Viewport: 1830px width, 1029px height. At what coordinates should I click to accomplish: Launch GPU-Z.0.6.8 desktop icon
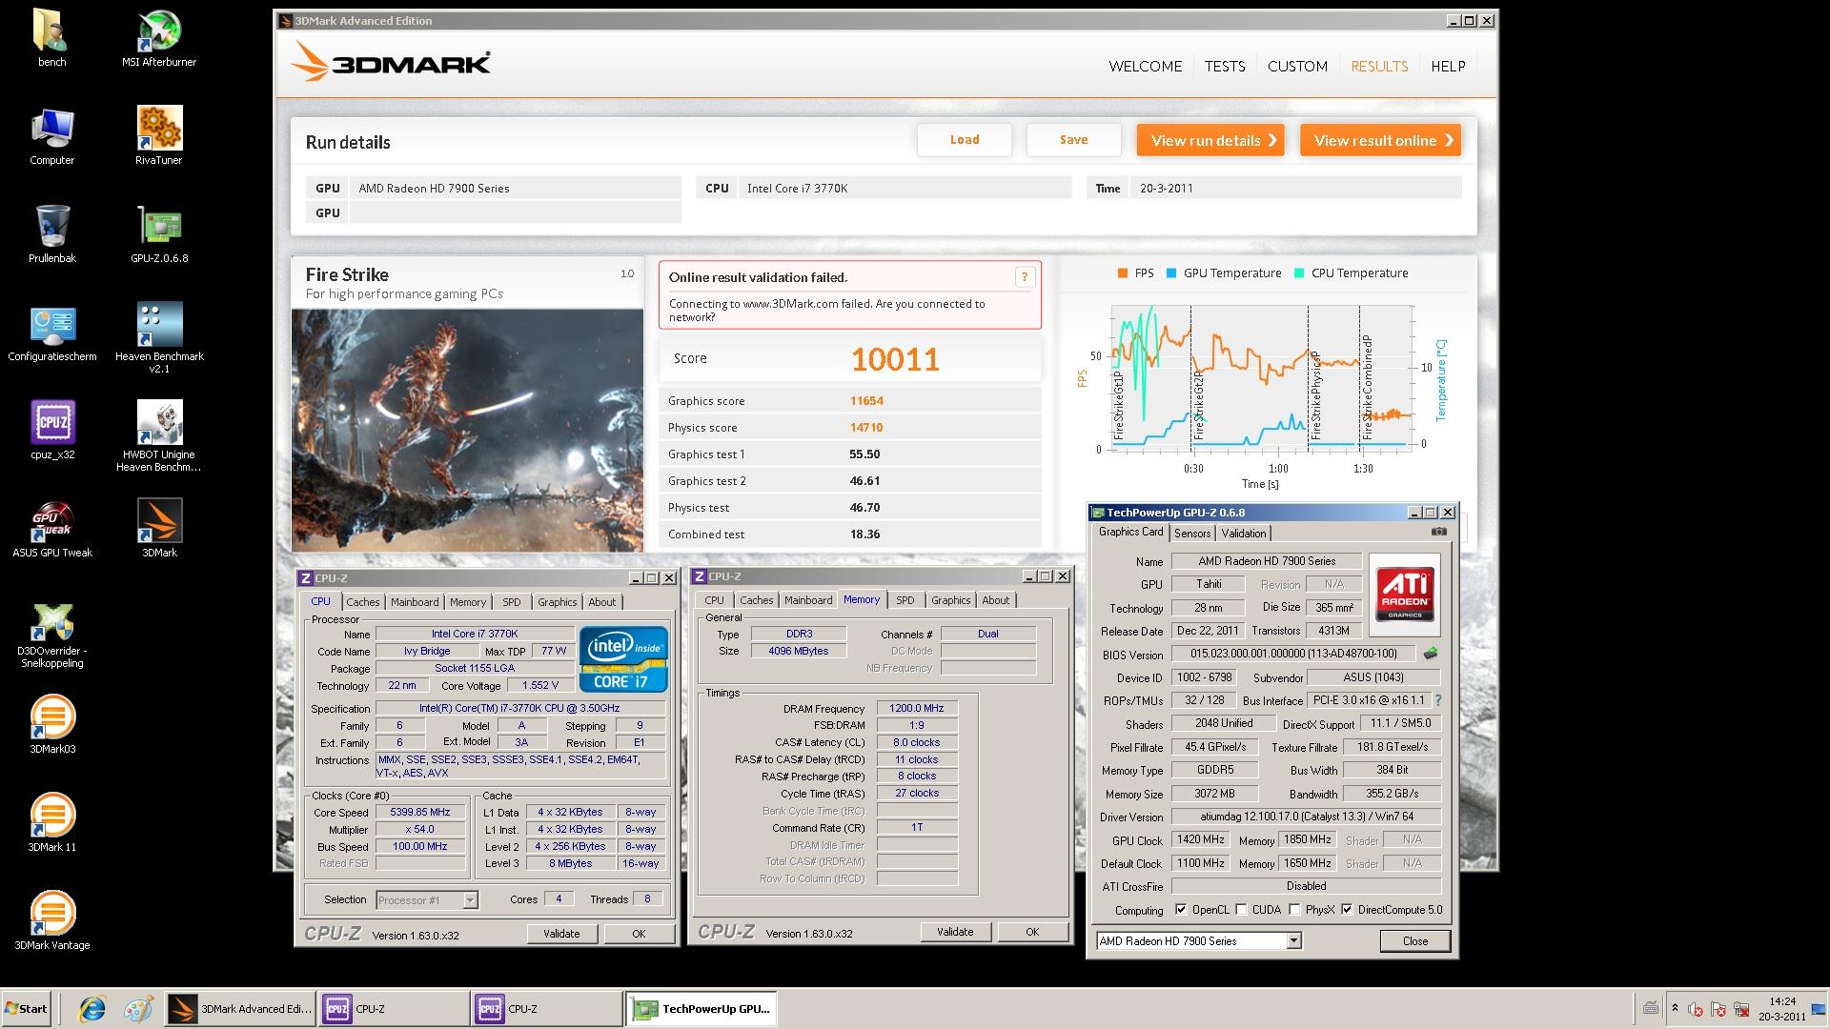(x=159, y=234)
